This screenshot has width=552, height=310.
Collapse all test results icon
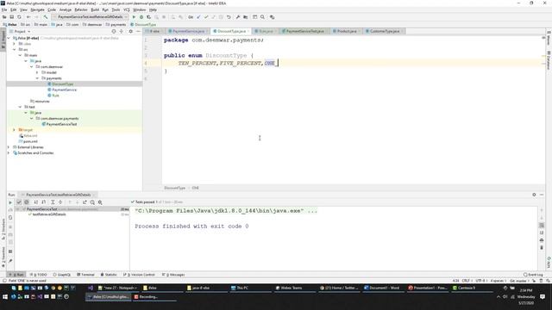point(60,202)
